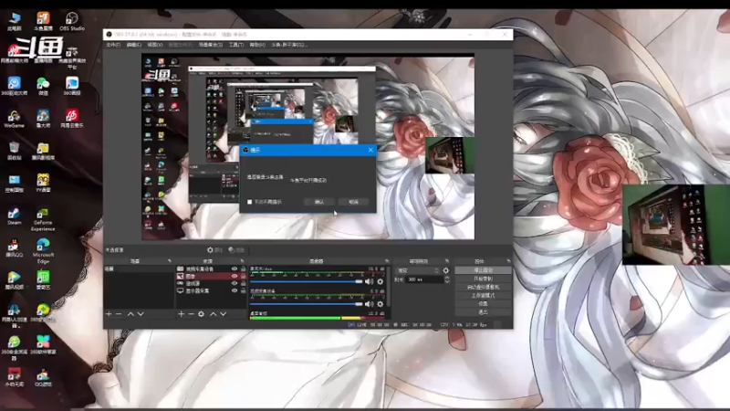This screenshot has height=411, width=730.
Task: Open the File (F) menu in OBS
Action: 113,45
